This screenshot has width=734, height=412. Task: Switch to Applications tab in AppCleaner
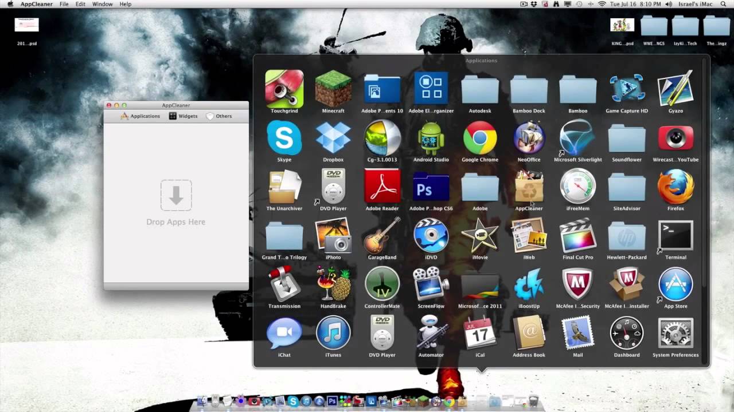[x=140, y=116]
